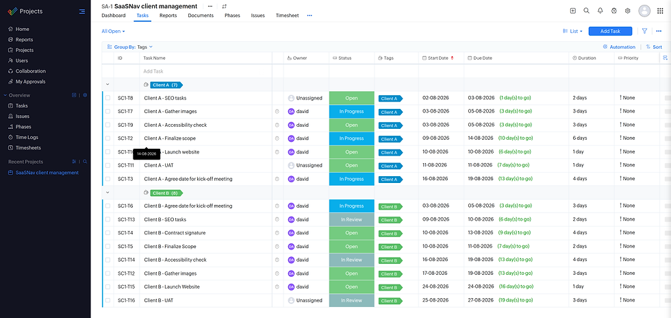The height and width of the screenshot is (318, 671).
Task: Collapse the Client B (8) group
Action: (x=107, y=193)
